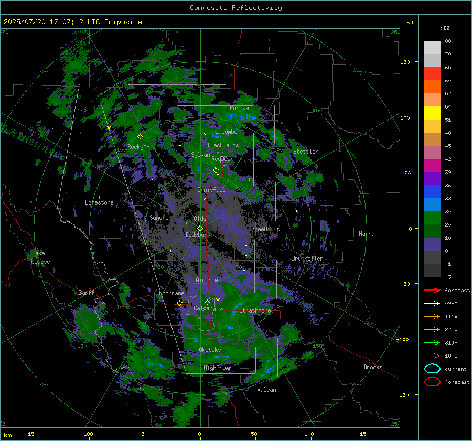Click the yellow diamond marker near RockyMH
The image size is (472, 441).
(140, 137)
